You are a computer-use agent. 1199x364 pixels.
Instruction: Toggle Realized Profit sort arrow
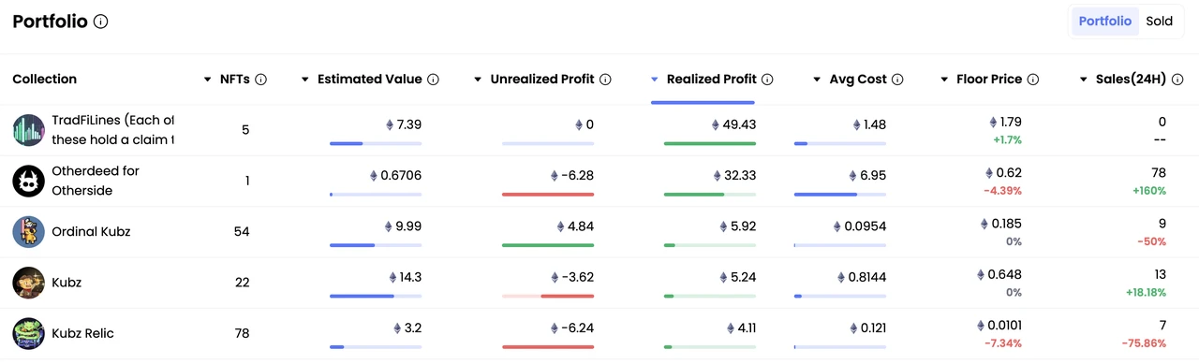pos(655,80)
